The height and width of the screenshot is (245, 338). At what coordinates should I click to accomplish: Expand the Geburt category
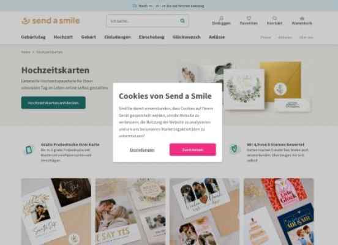[x=88, y=37]
